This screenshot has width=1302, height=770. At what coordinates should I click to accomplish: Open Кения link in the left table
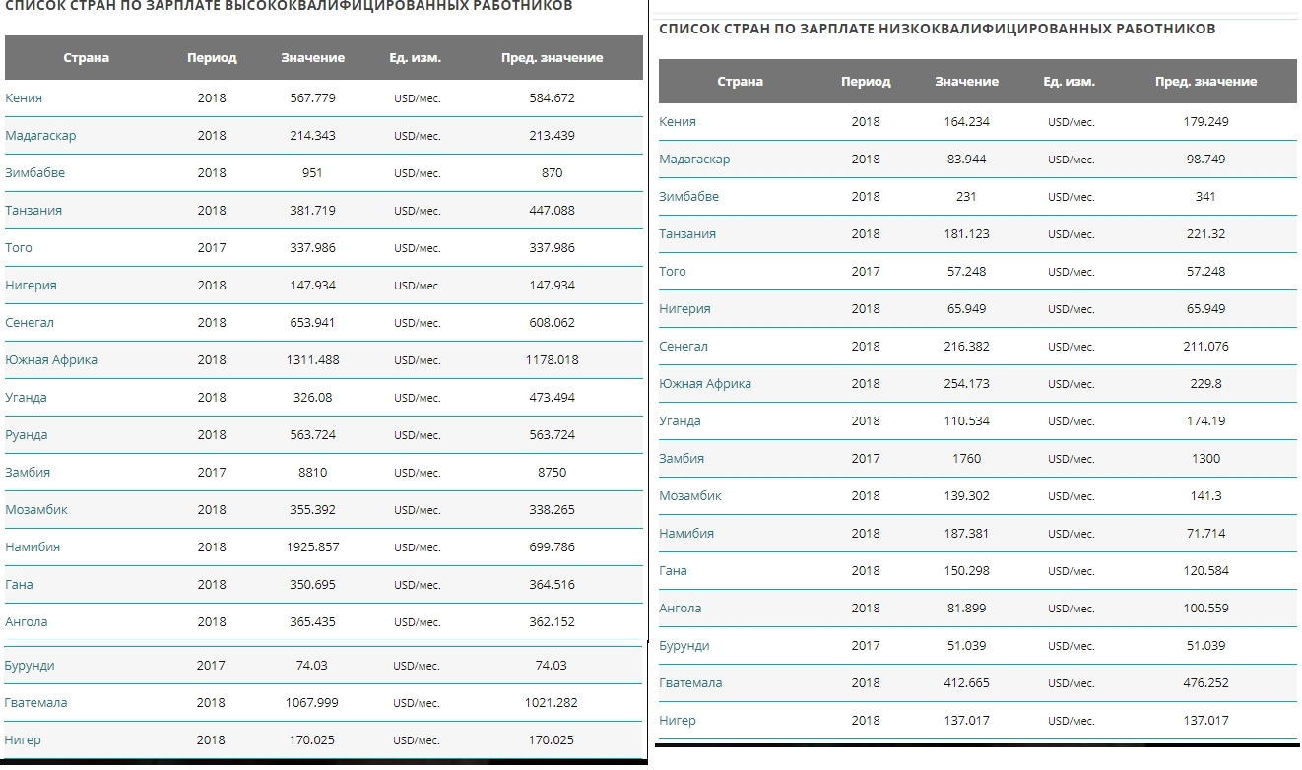(x=24, y=98)
